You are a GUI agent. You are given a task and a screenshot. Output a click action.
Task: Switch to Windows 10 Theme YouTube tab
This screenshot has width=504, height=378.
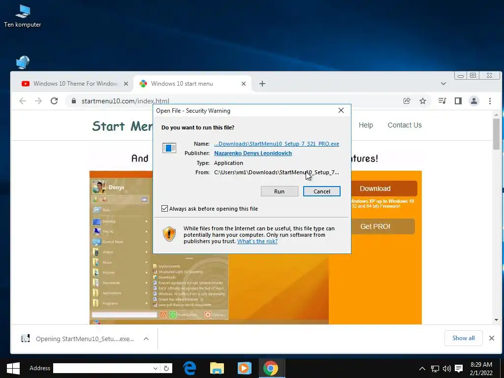tap(75, 84)
